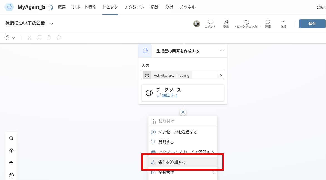Delete selection with trash icon
This screenshot has height=180, width=326.
(58, 37)
